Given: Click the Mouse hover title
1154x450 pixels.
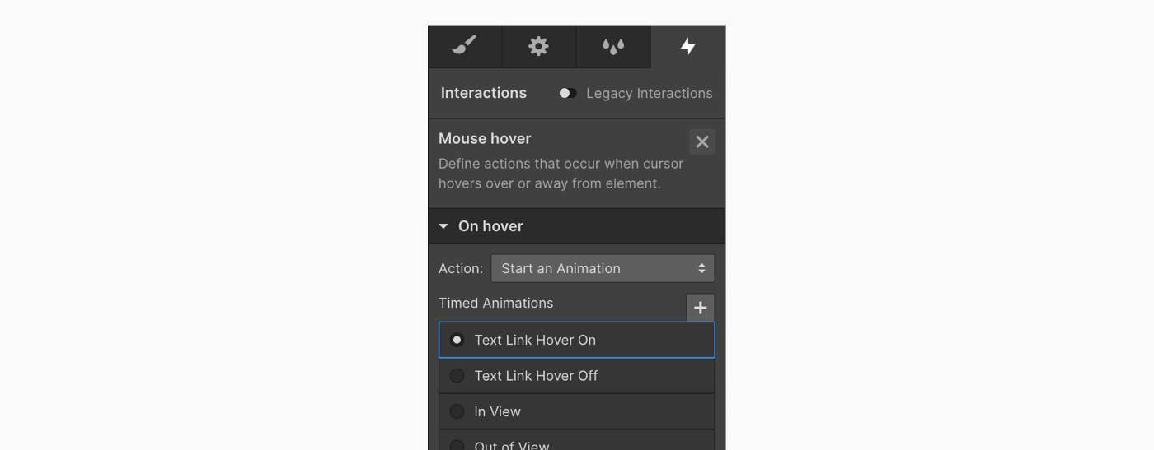Looking at the screenshot, I should click(485, 138).
